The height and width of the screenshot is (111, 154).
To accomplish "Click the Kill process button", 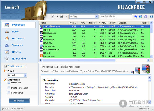I will coord(19,101).
